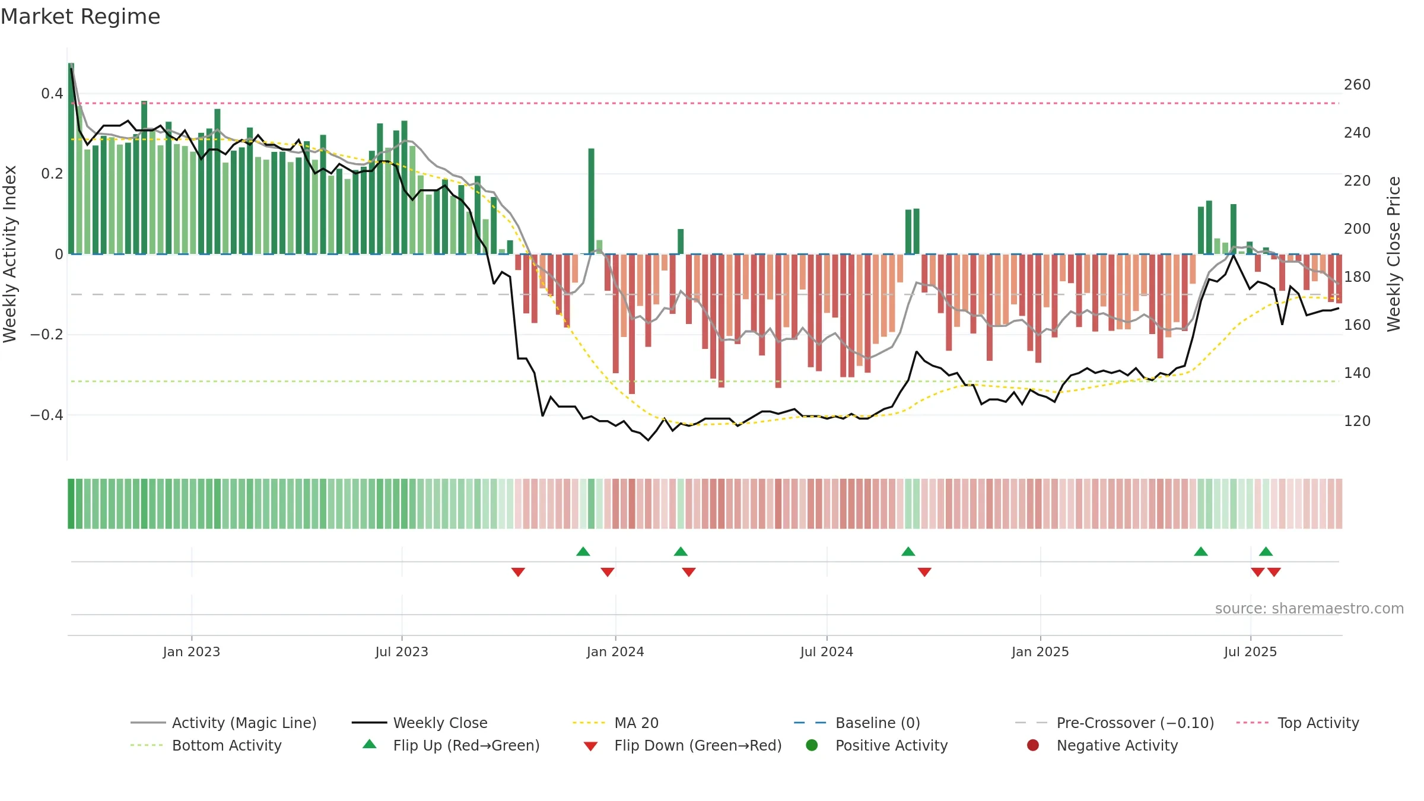Click the −0.2 tick on activity axis
Image resolution: width=1424 pixels, height=801 pixels.
[47, 334]
